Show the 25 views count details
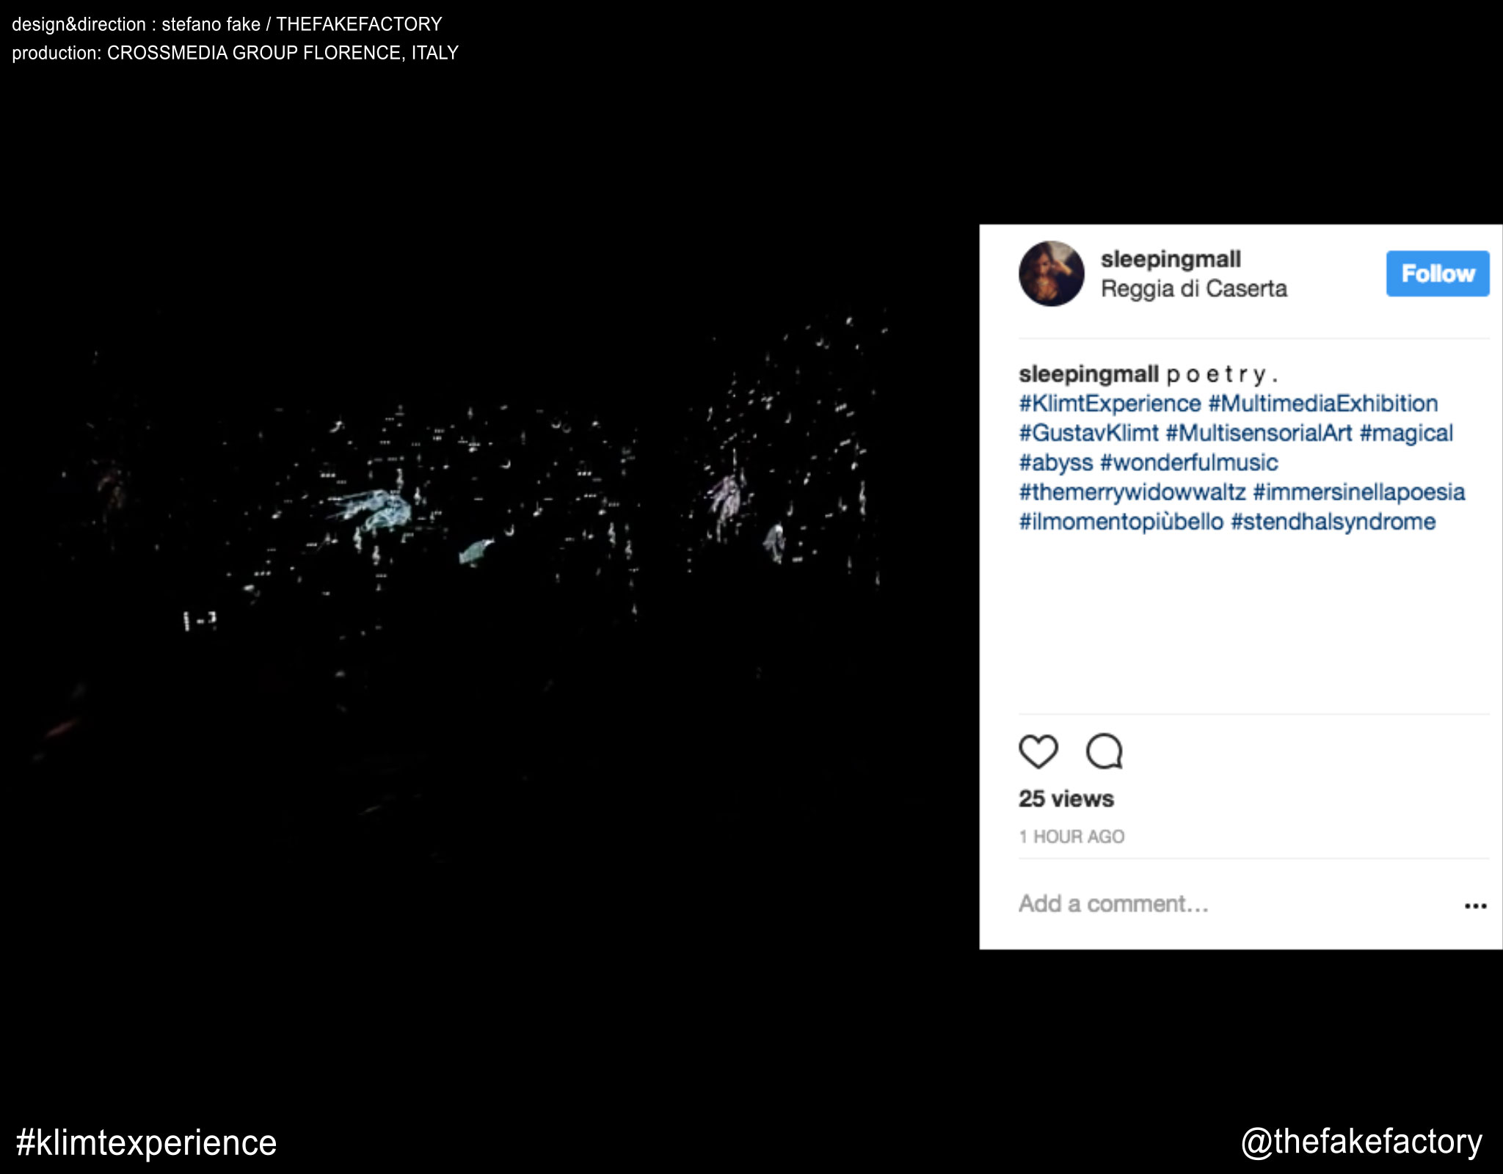 pos(1066,798)
